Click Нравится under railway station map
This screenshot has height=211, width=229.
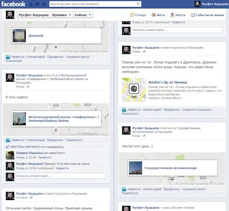coord(18,140)
